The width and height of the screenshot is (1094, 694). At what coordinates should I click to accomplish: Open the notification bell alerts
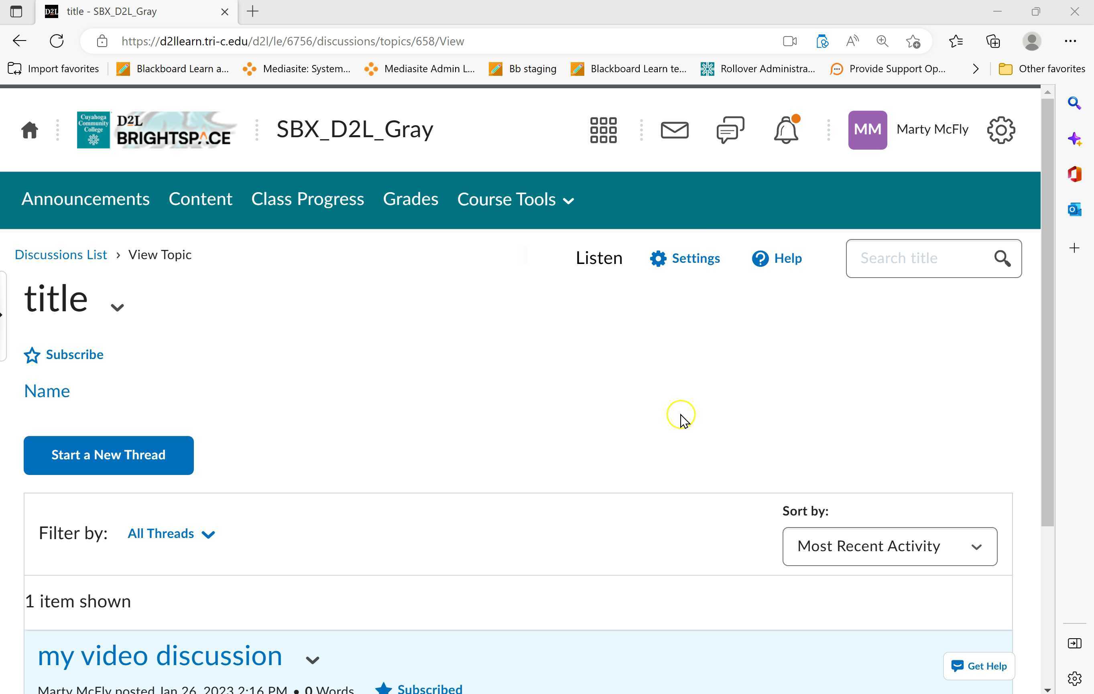[785, 130]
